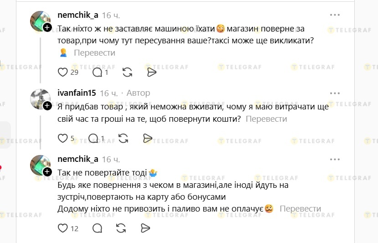Repost nemchik_a's last comment
Viewport: 378px width, 243px height.
coord(121,228)
